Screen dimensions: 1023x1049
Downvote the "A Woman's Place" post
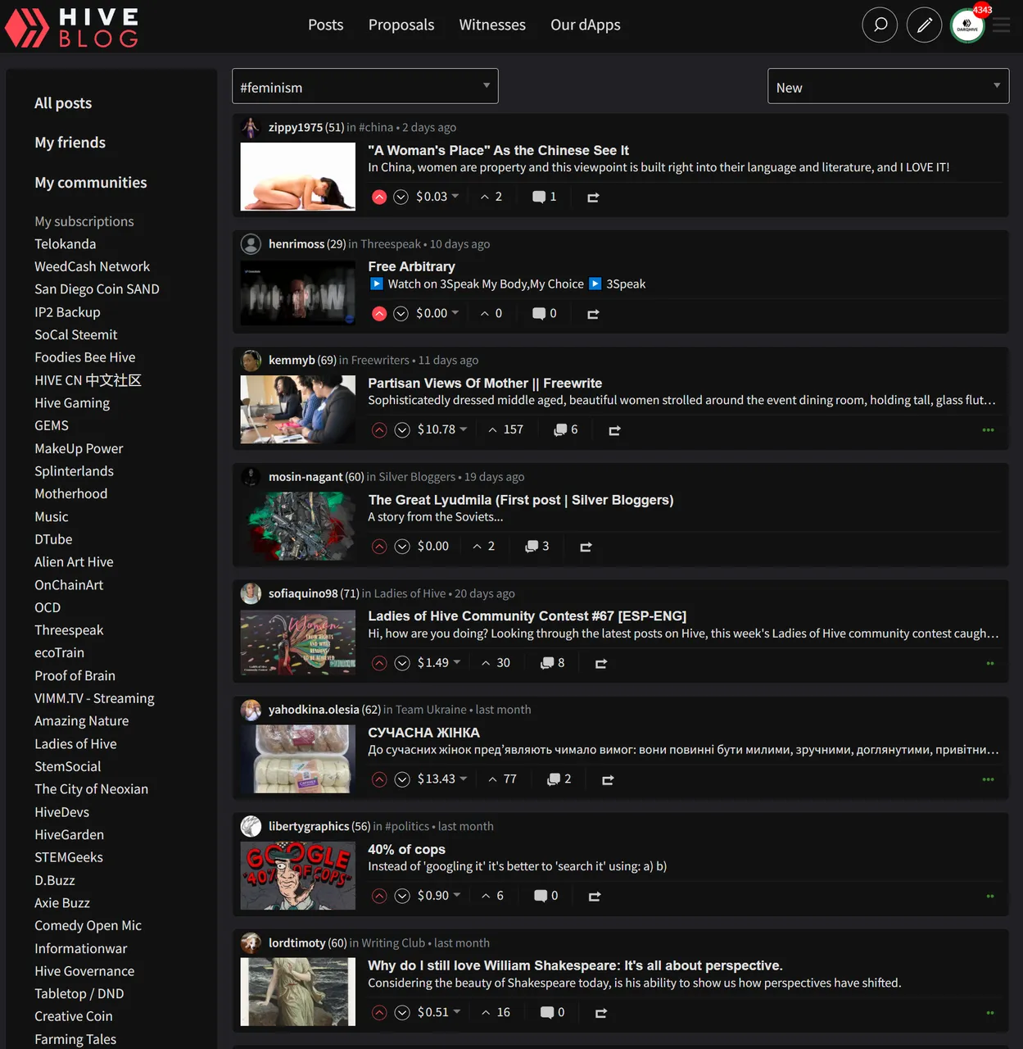[x=401, y=197]
